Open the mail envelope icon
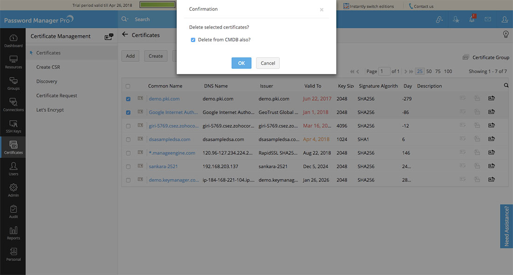Viewport: 513px width, 275px height. point(488,19)
